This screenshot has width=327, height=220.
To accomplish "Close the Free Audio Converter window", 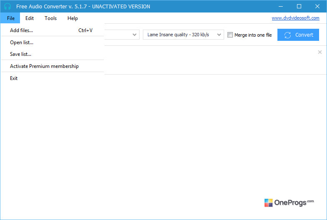I will click(x=317, y=6).
